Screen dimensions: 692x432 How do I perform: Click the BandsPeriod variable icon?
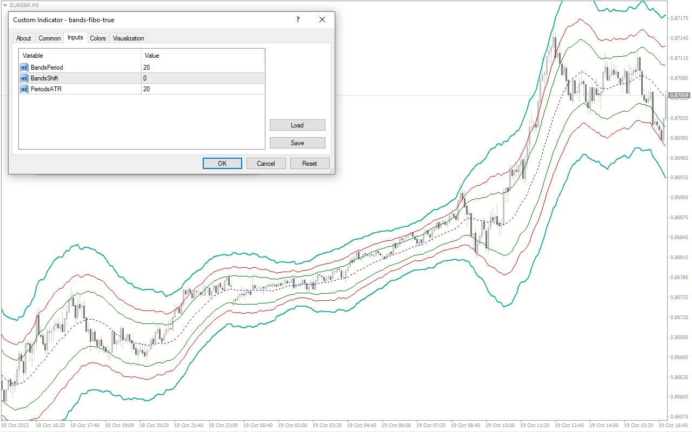[x=24, y=67]
